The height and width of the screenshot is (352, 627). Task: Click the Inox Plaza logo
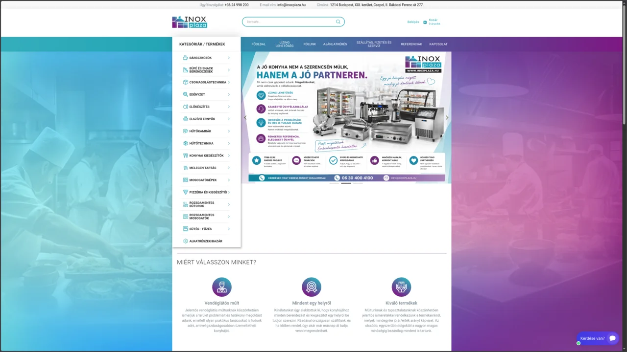(x=190, y=22)
